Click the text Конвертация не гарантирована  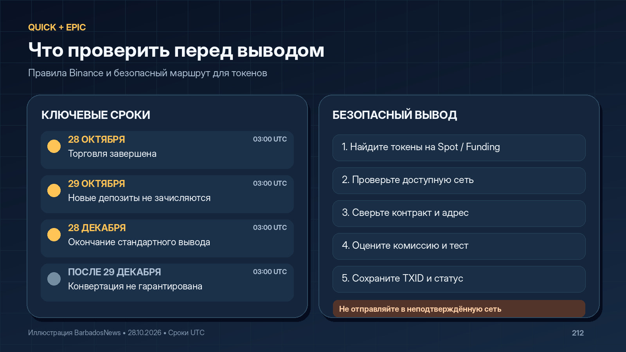(x=135, y=286)
